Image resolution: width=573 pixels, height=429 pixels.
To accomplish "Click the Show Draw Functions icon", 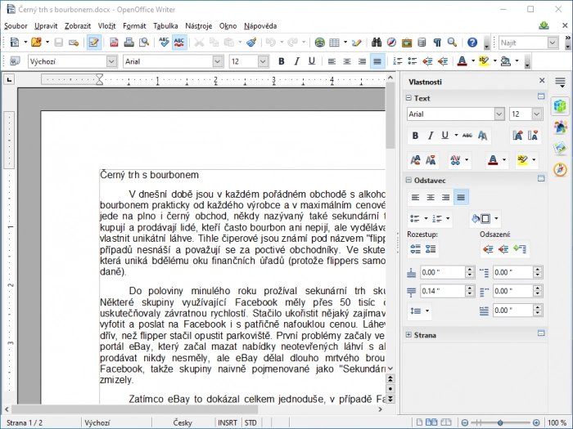I will click(x=357, y=42).
